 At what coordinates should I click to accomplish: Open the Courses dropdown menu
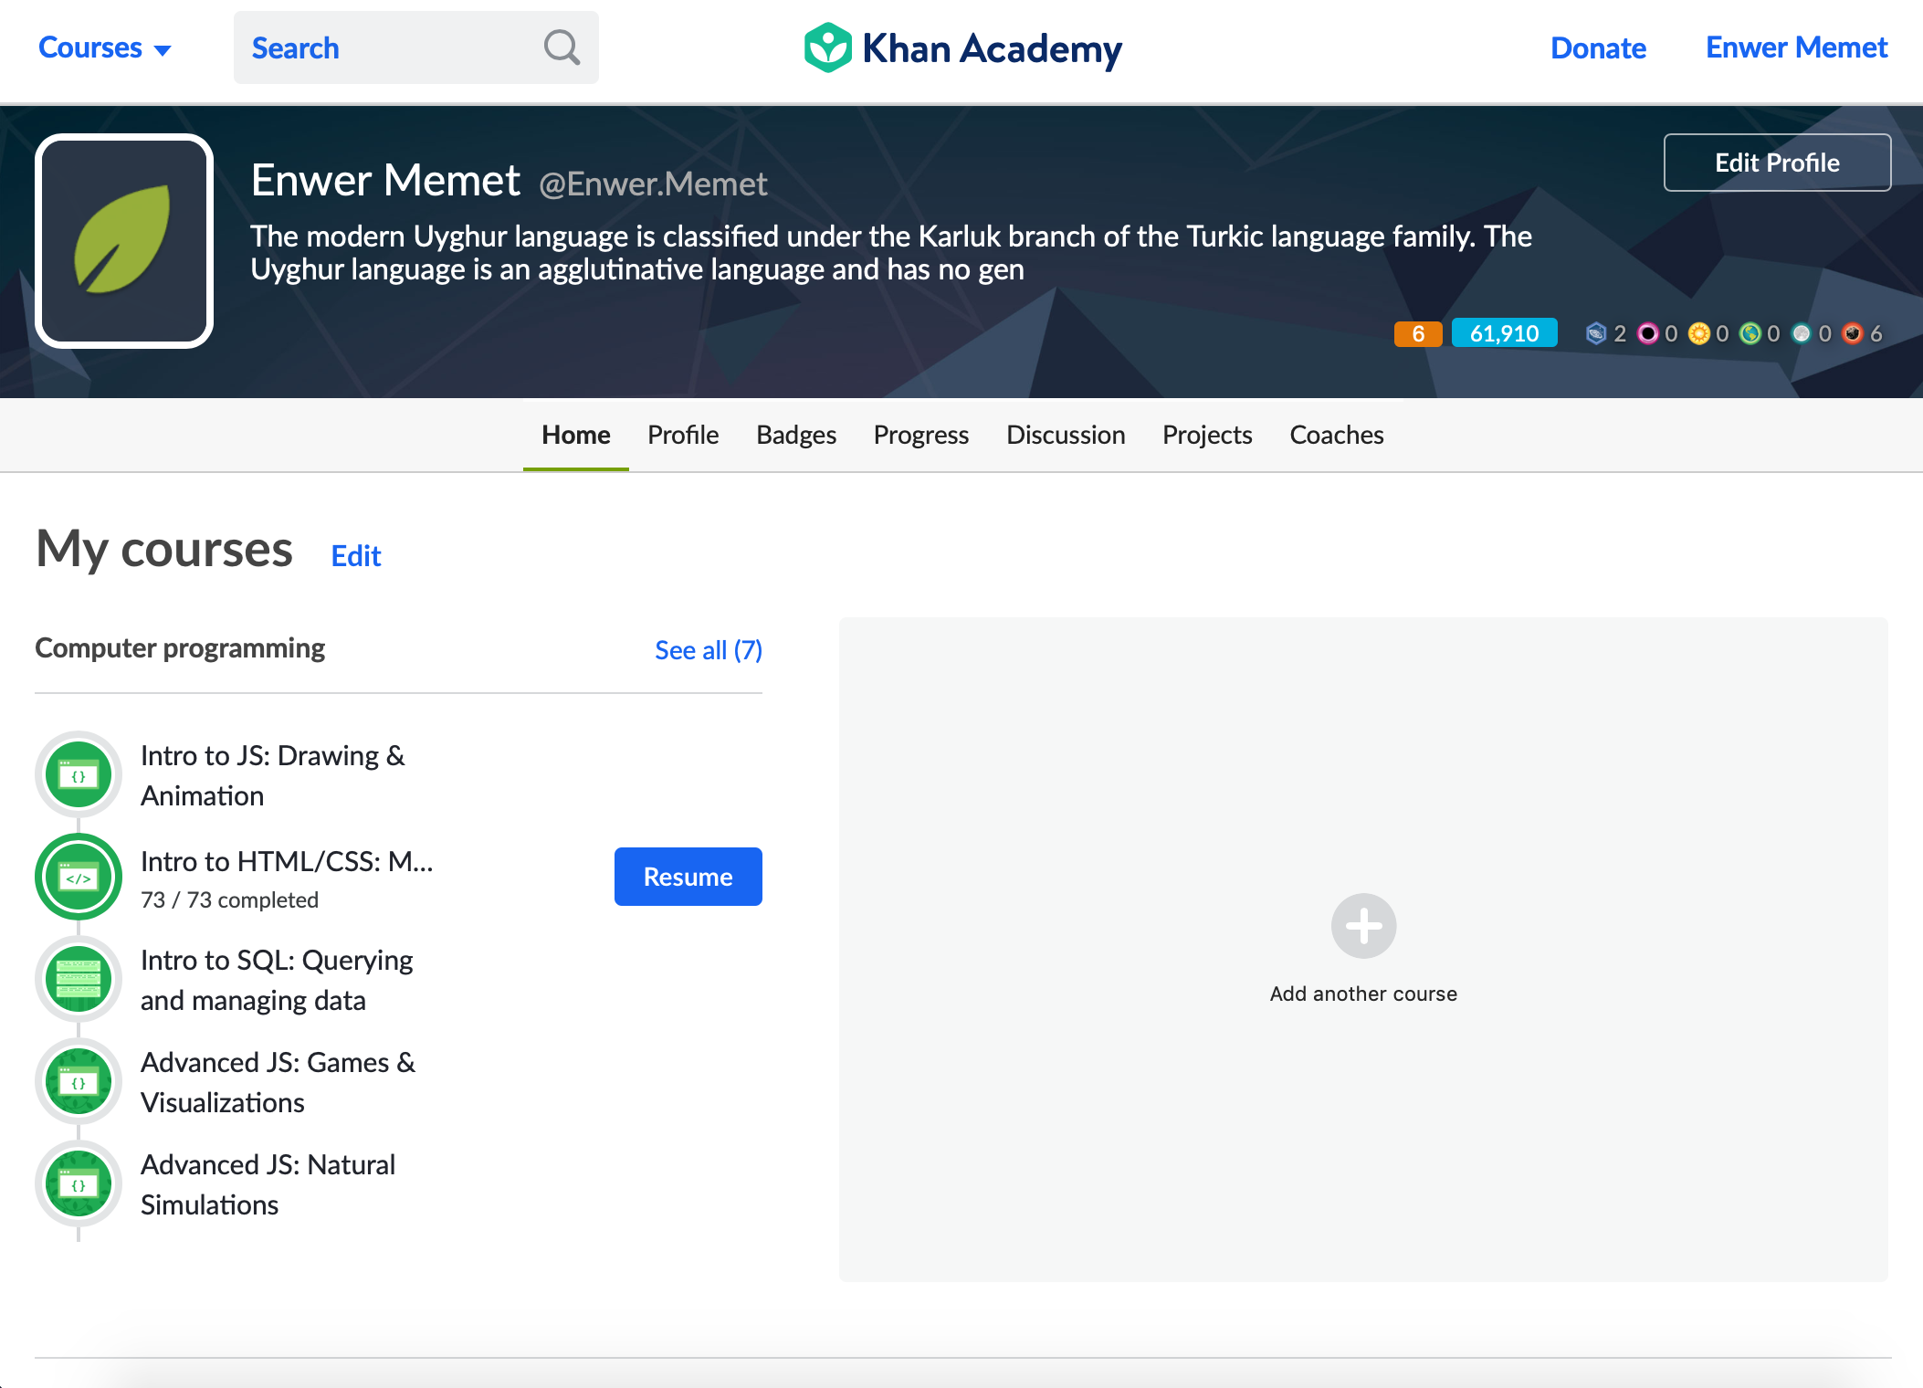pyautogui.click(x=104, y=47)
